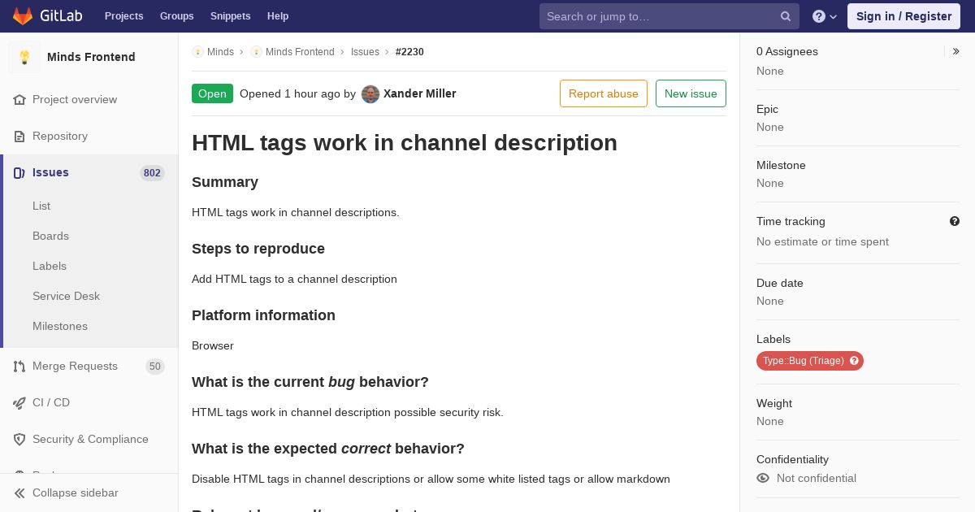The image size is (975, 512).
Task: Collapse the right sidebar with double-chevron
Action: tap(955, 51)
